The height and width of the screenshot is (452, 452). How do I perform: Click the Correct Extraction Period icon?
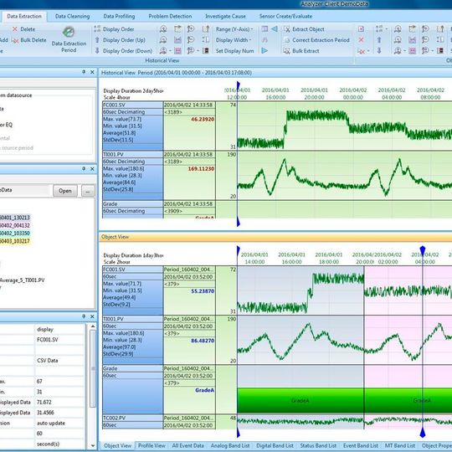287,40
